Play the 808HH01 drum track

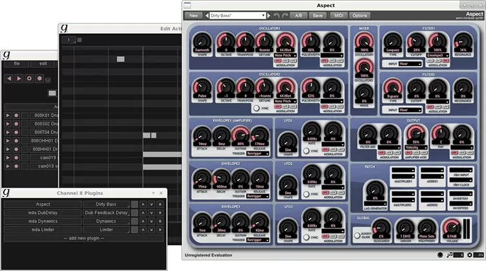8,149
